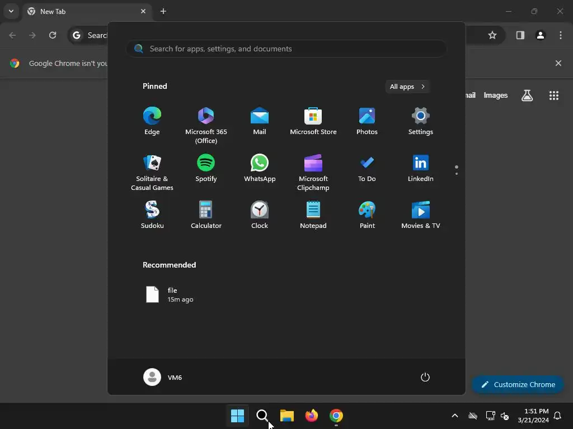The height and width of the screenshot is (429, 573).
Task: Open Solitaire & Casual Games
Action: pyautogui.click(x=152, y=172)
